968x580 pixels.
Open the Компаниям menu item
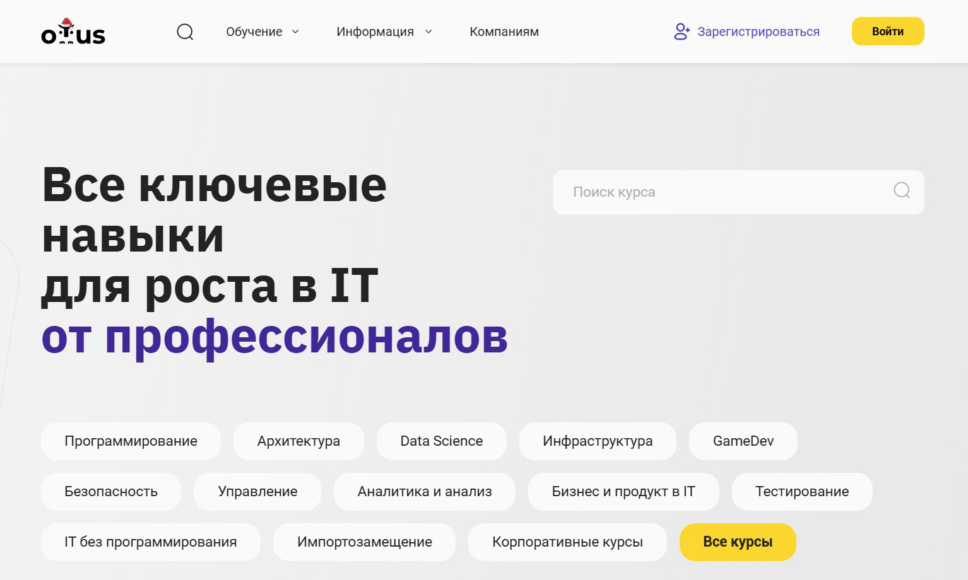point(504,32)
